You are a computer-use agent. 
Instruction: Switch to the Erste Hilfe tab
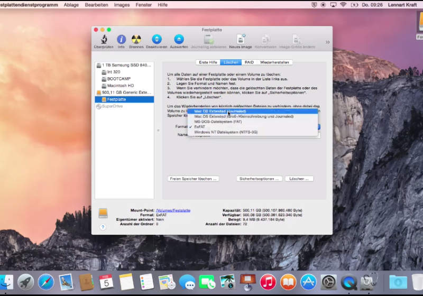(x=208, y=62)
